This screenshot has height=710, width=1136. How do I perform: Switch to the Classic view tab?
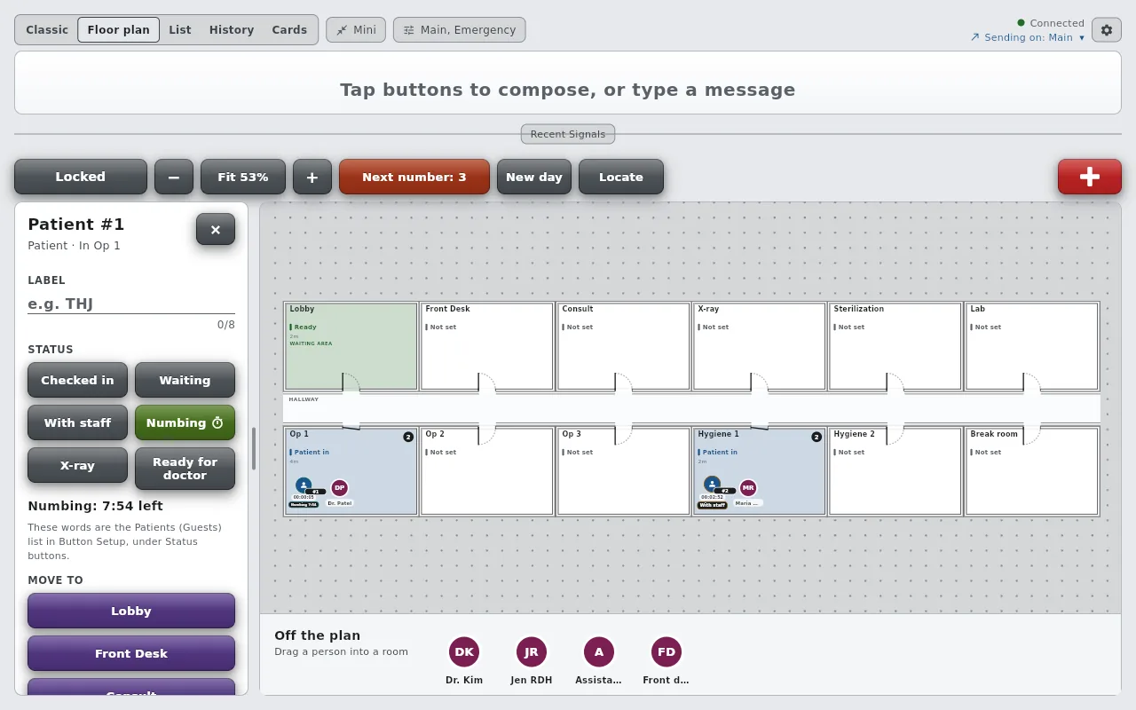[47, 30]
